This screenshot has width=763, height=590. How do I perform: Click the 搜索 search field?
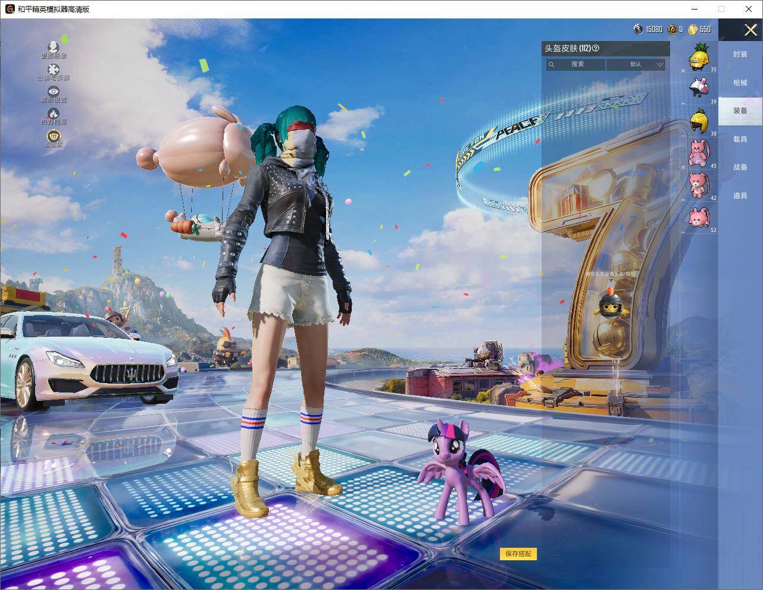pyautogui.click(x=576, y=64)
